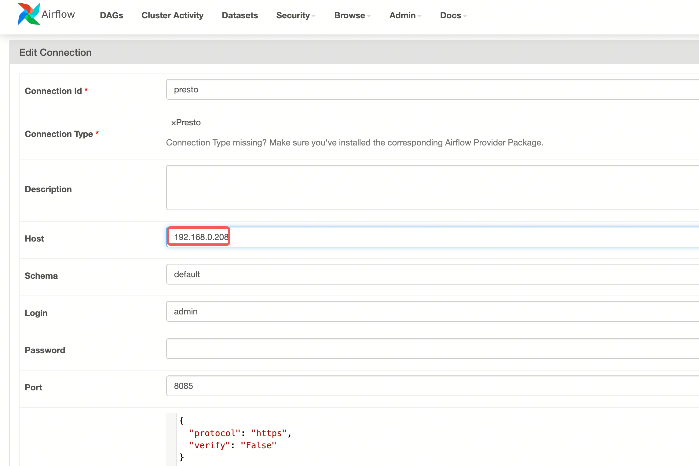The width and height of the screenshot is (699, 466).
Task: Click the Login field containing admin
Action: click(428, 311)
